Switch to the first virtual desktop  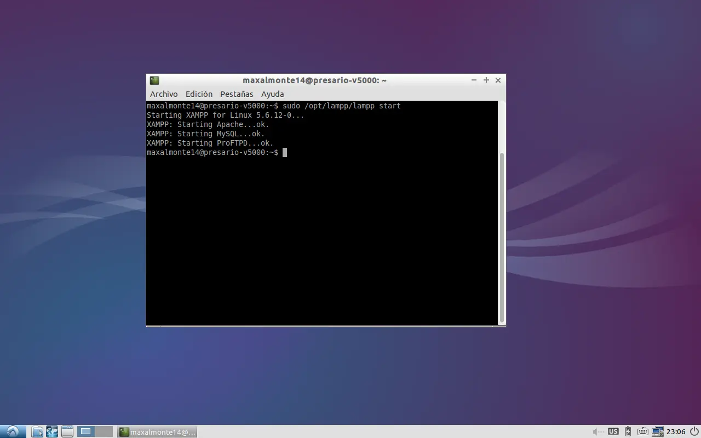tap(86, 431)
